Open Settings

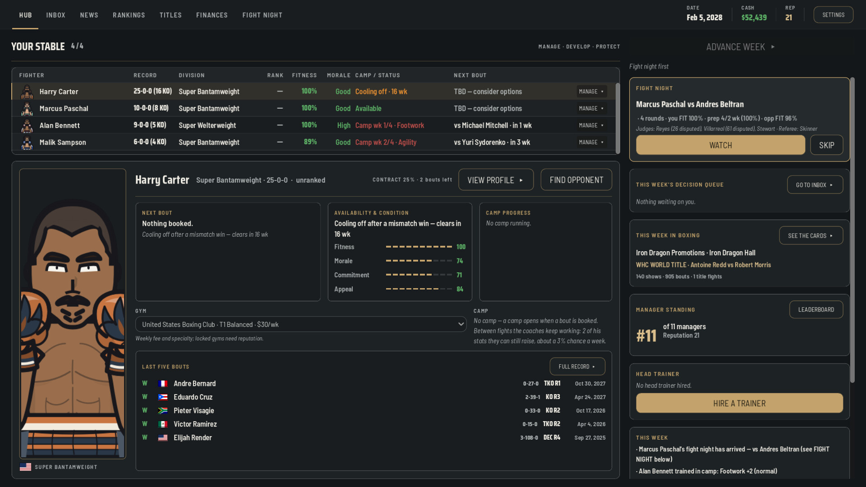(833, 15)
